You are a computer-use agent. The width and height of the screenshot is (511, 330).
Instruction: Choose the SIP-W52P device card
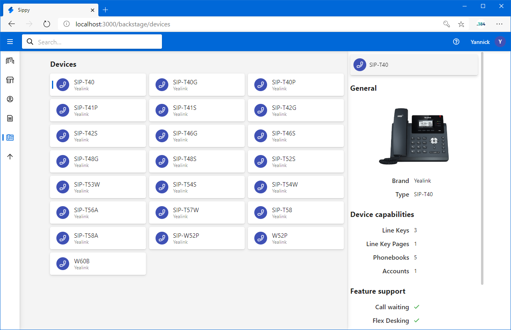pos(197,238)
